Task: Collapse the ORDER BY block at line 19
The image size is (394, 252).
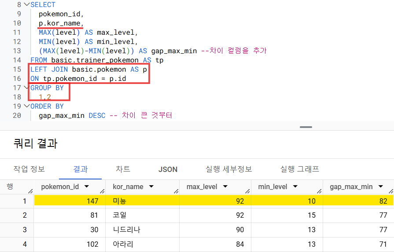Action: (27, 106)
